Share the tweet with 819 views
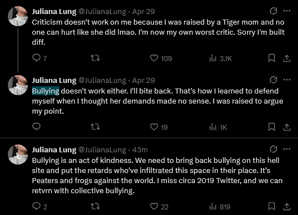 287,206
